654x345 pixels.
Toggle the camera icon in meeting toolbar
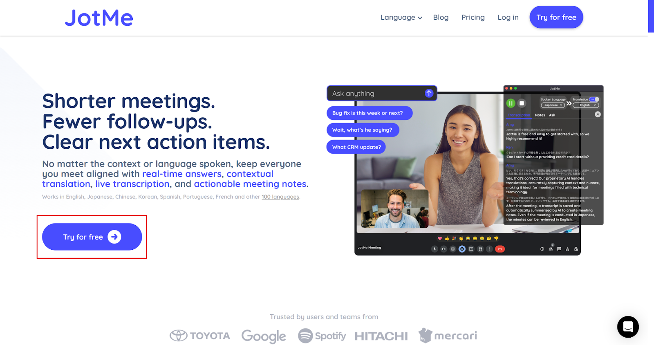pos(444,249)
